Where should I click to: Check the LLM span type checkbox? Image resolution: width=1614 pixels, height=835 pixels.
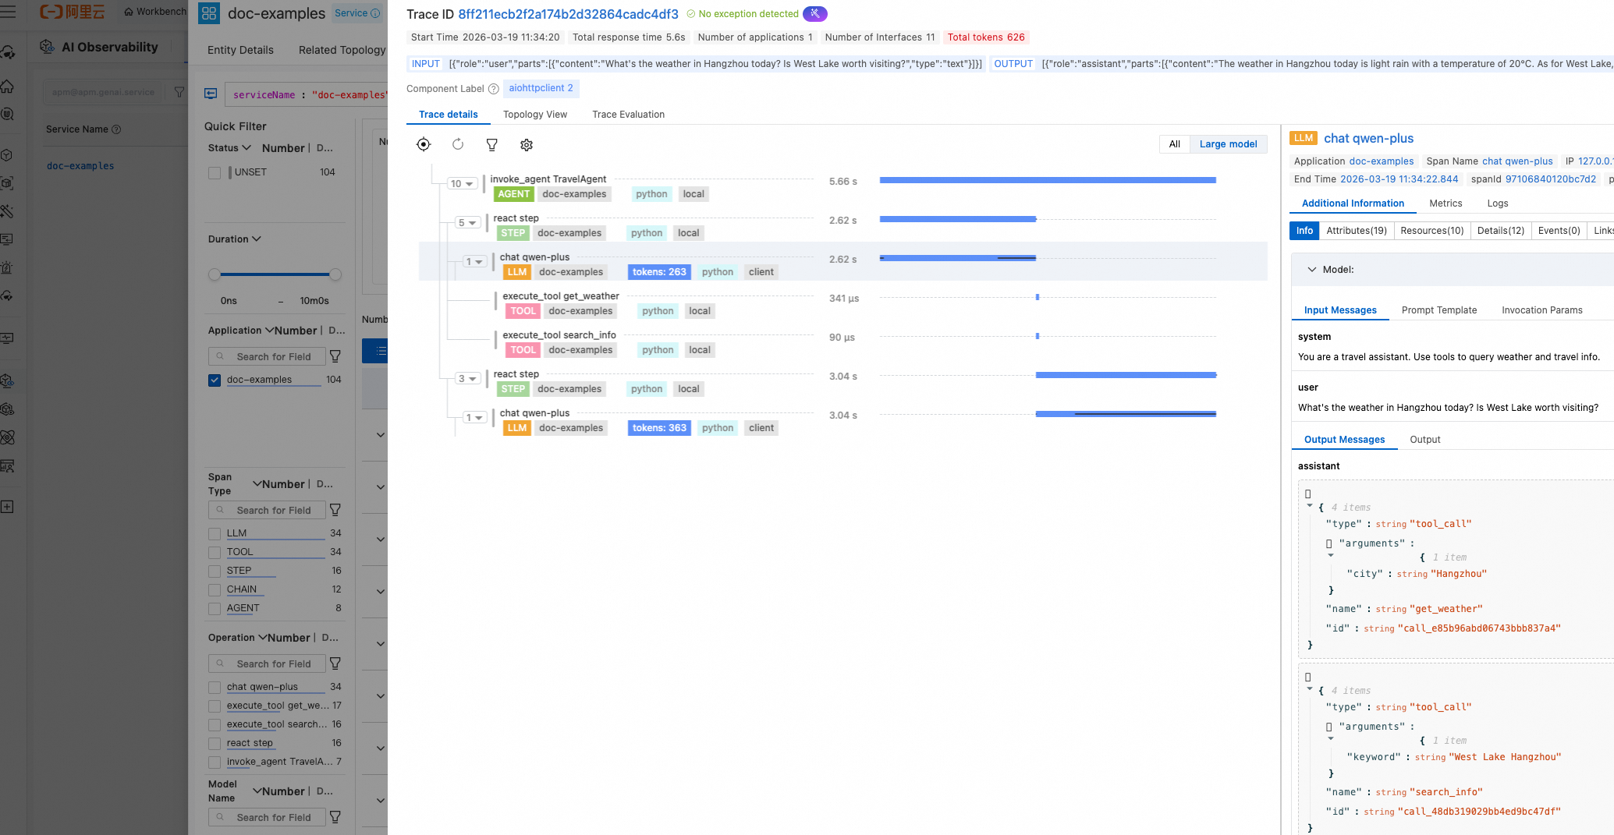pos(215,533)
